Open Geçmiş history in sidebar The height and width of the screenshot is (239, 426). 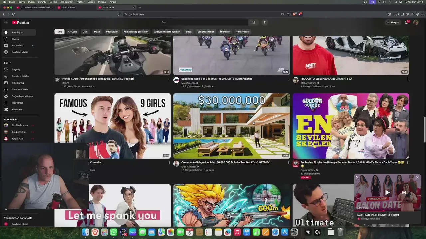[x=19, y=69]
